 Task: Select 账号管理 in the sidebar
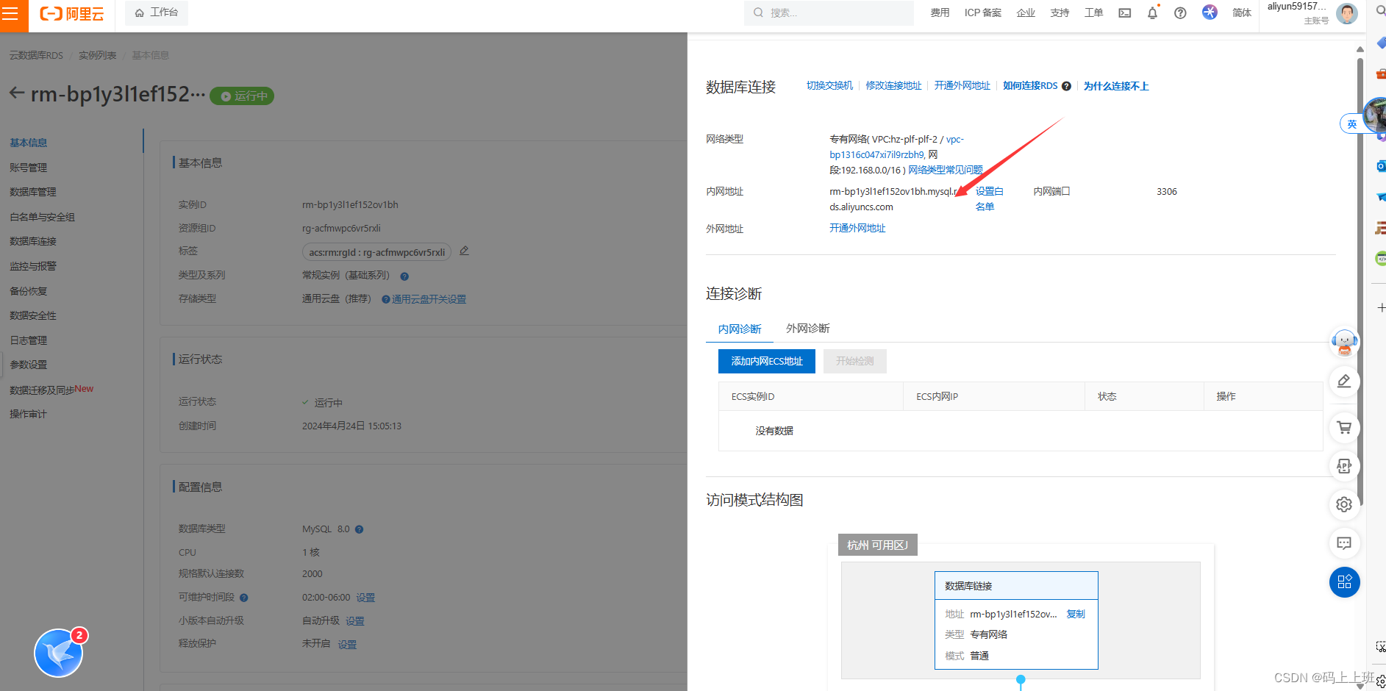[x=29, y=168]
